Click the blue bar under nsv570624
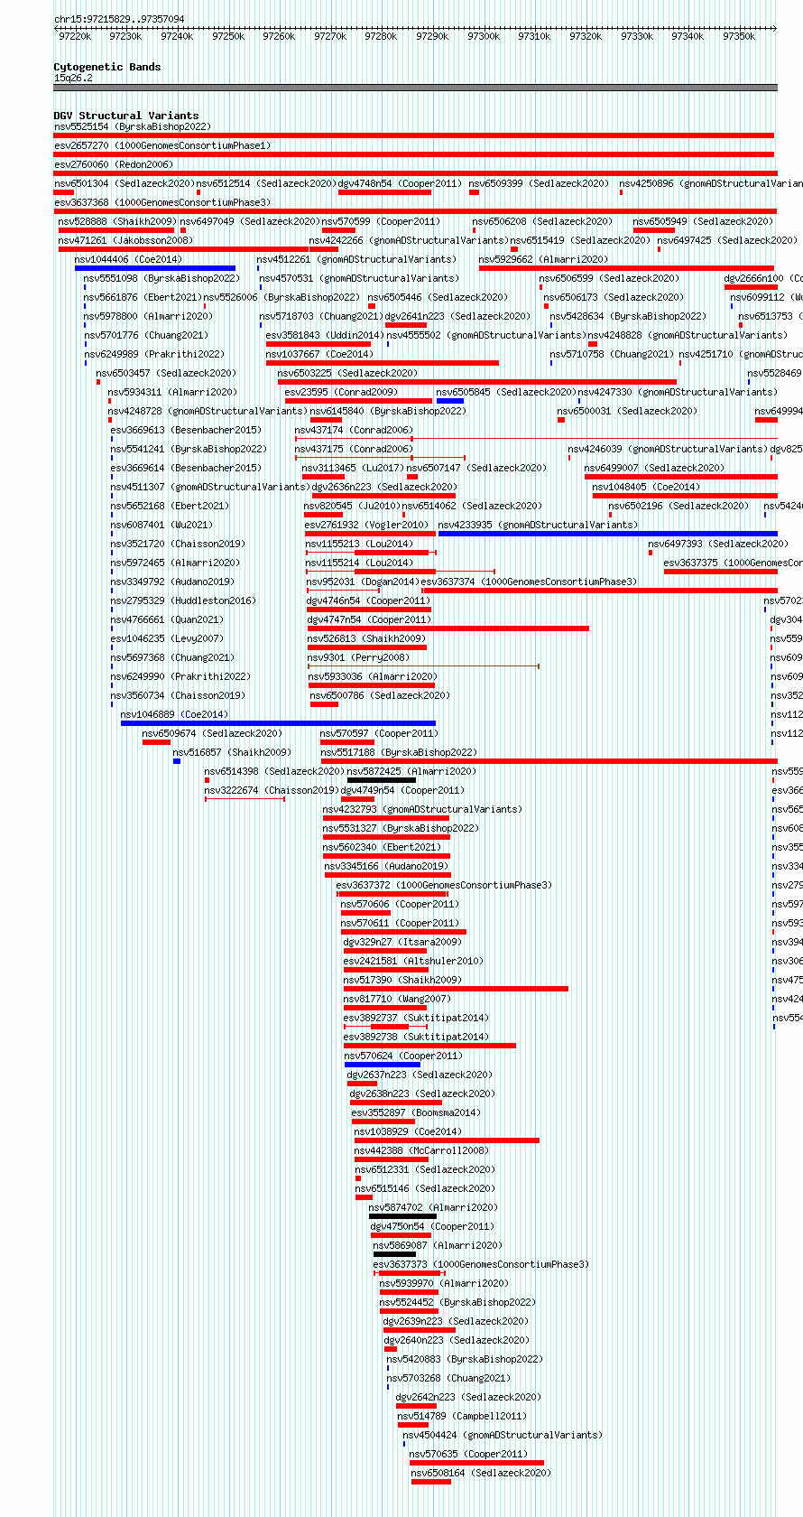Viewport: 803px width, 1517px height. click(x=383, y=1065)
